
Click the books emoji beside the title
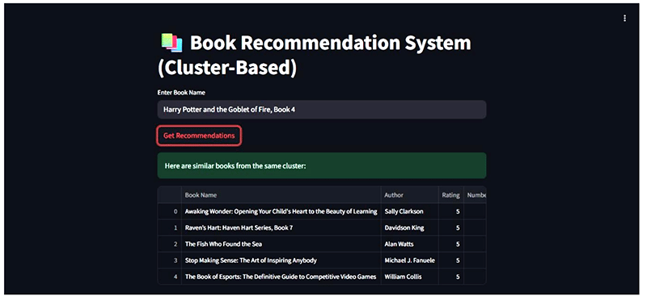click(x=171, y=43)
